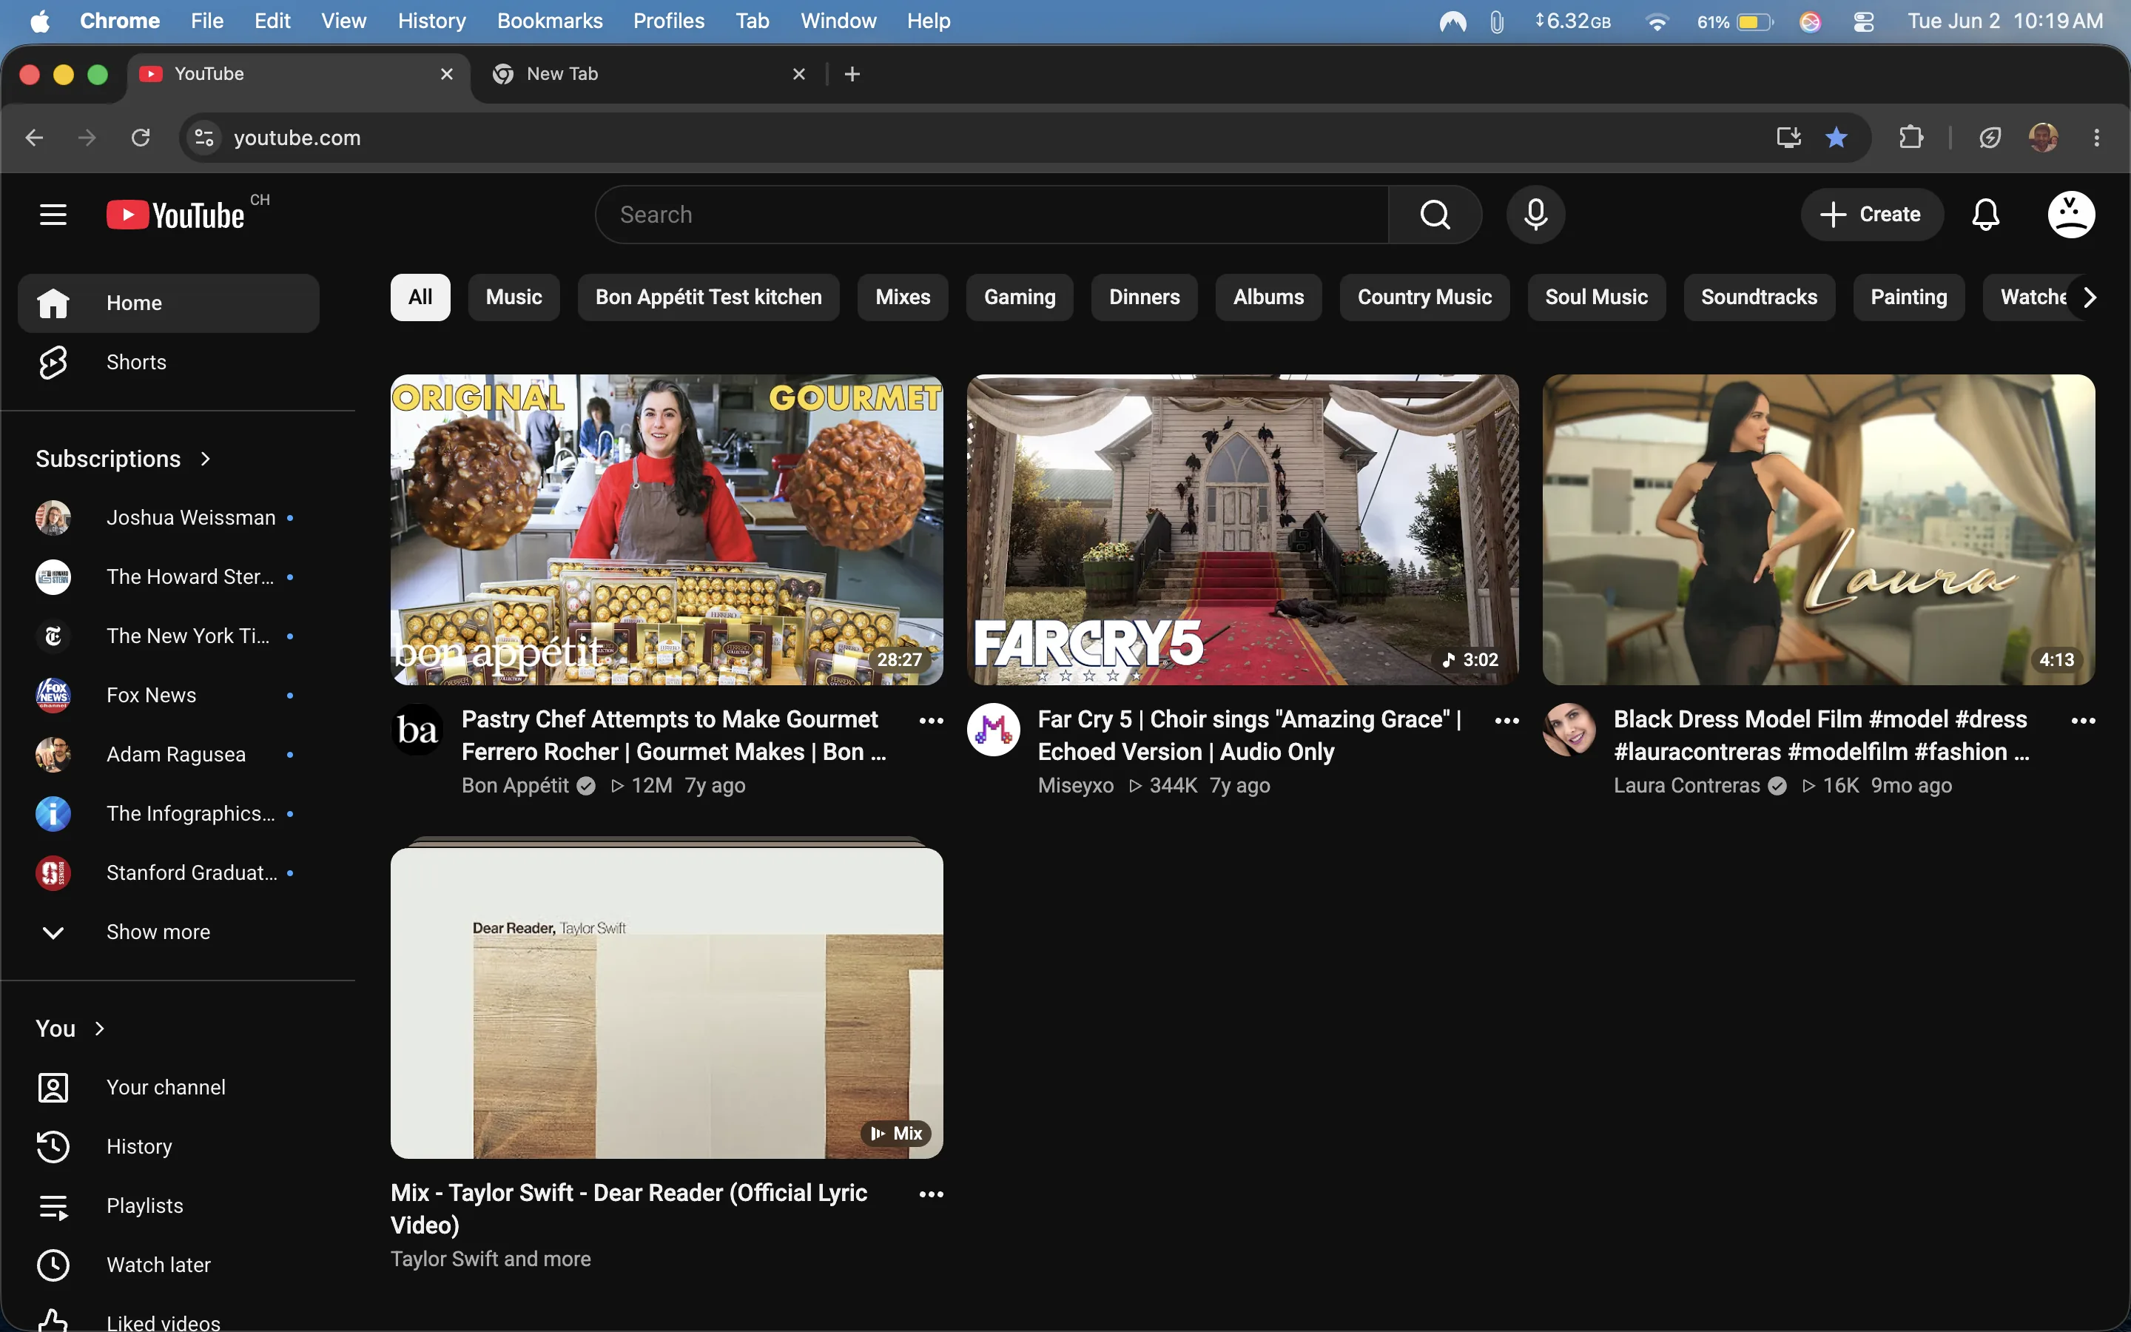
Task: Click the Apple menu logo
Action: tap(40, 21)
